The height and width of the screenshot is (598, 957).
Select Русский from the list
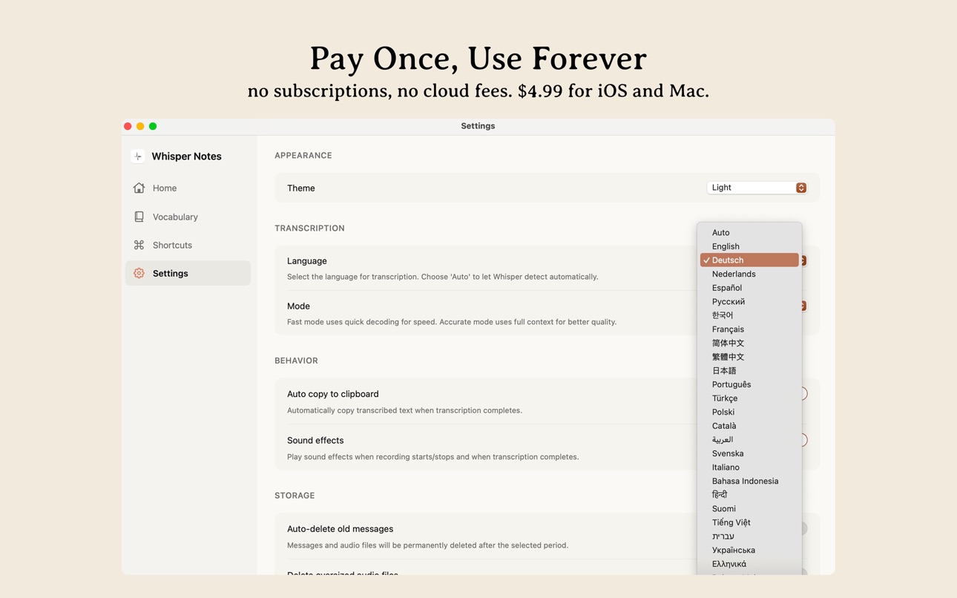click(x=749, y=301)
